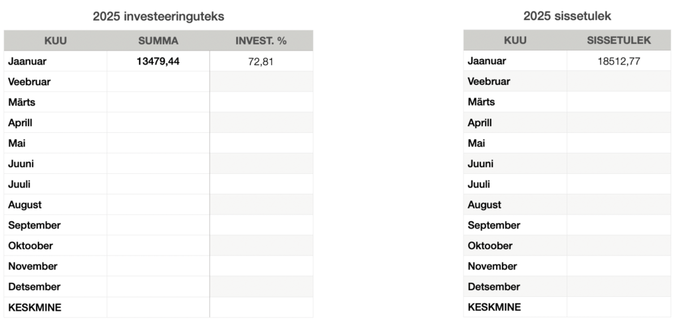Click empty Märts invest percent cell

click(261, 102)
